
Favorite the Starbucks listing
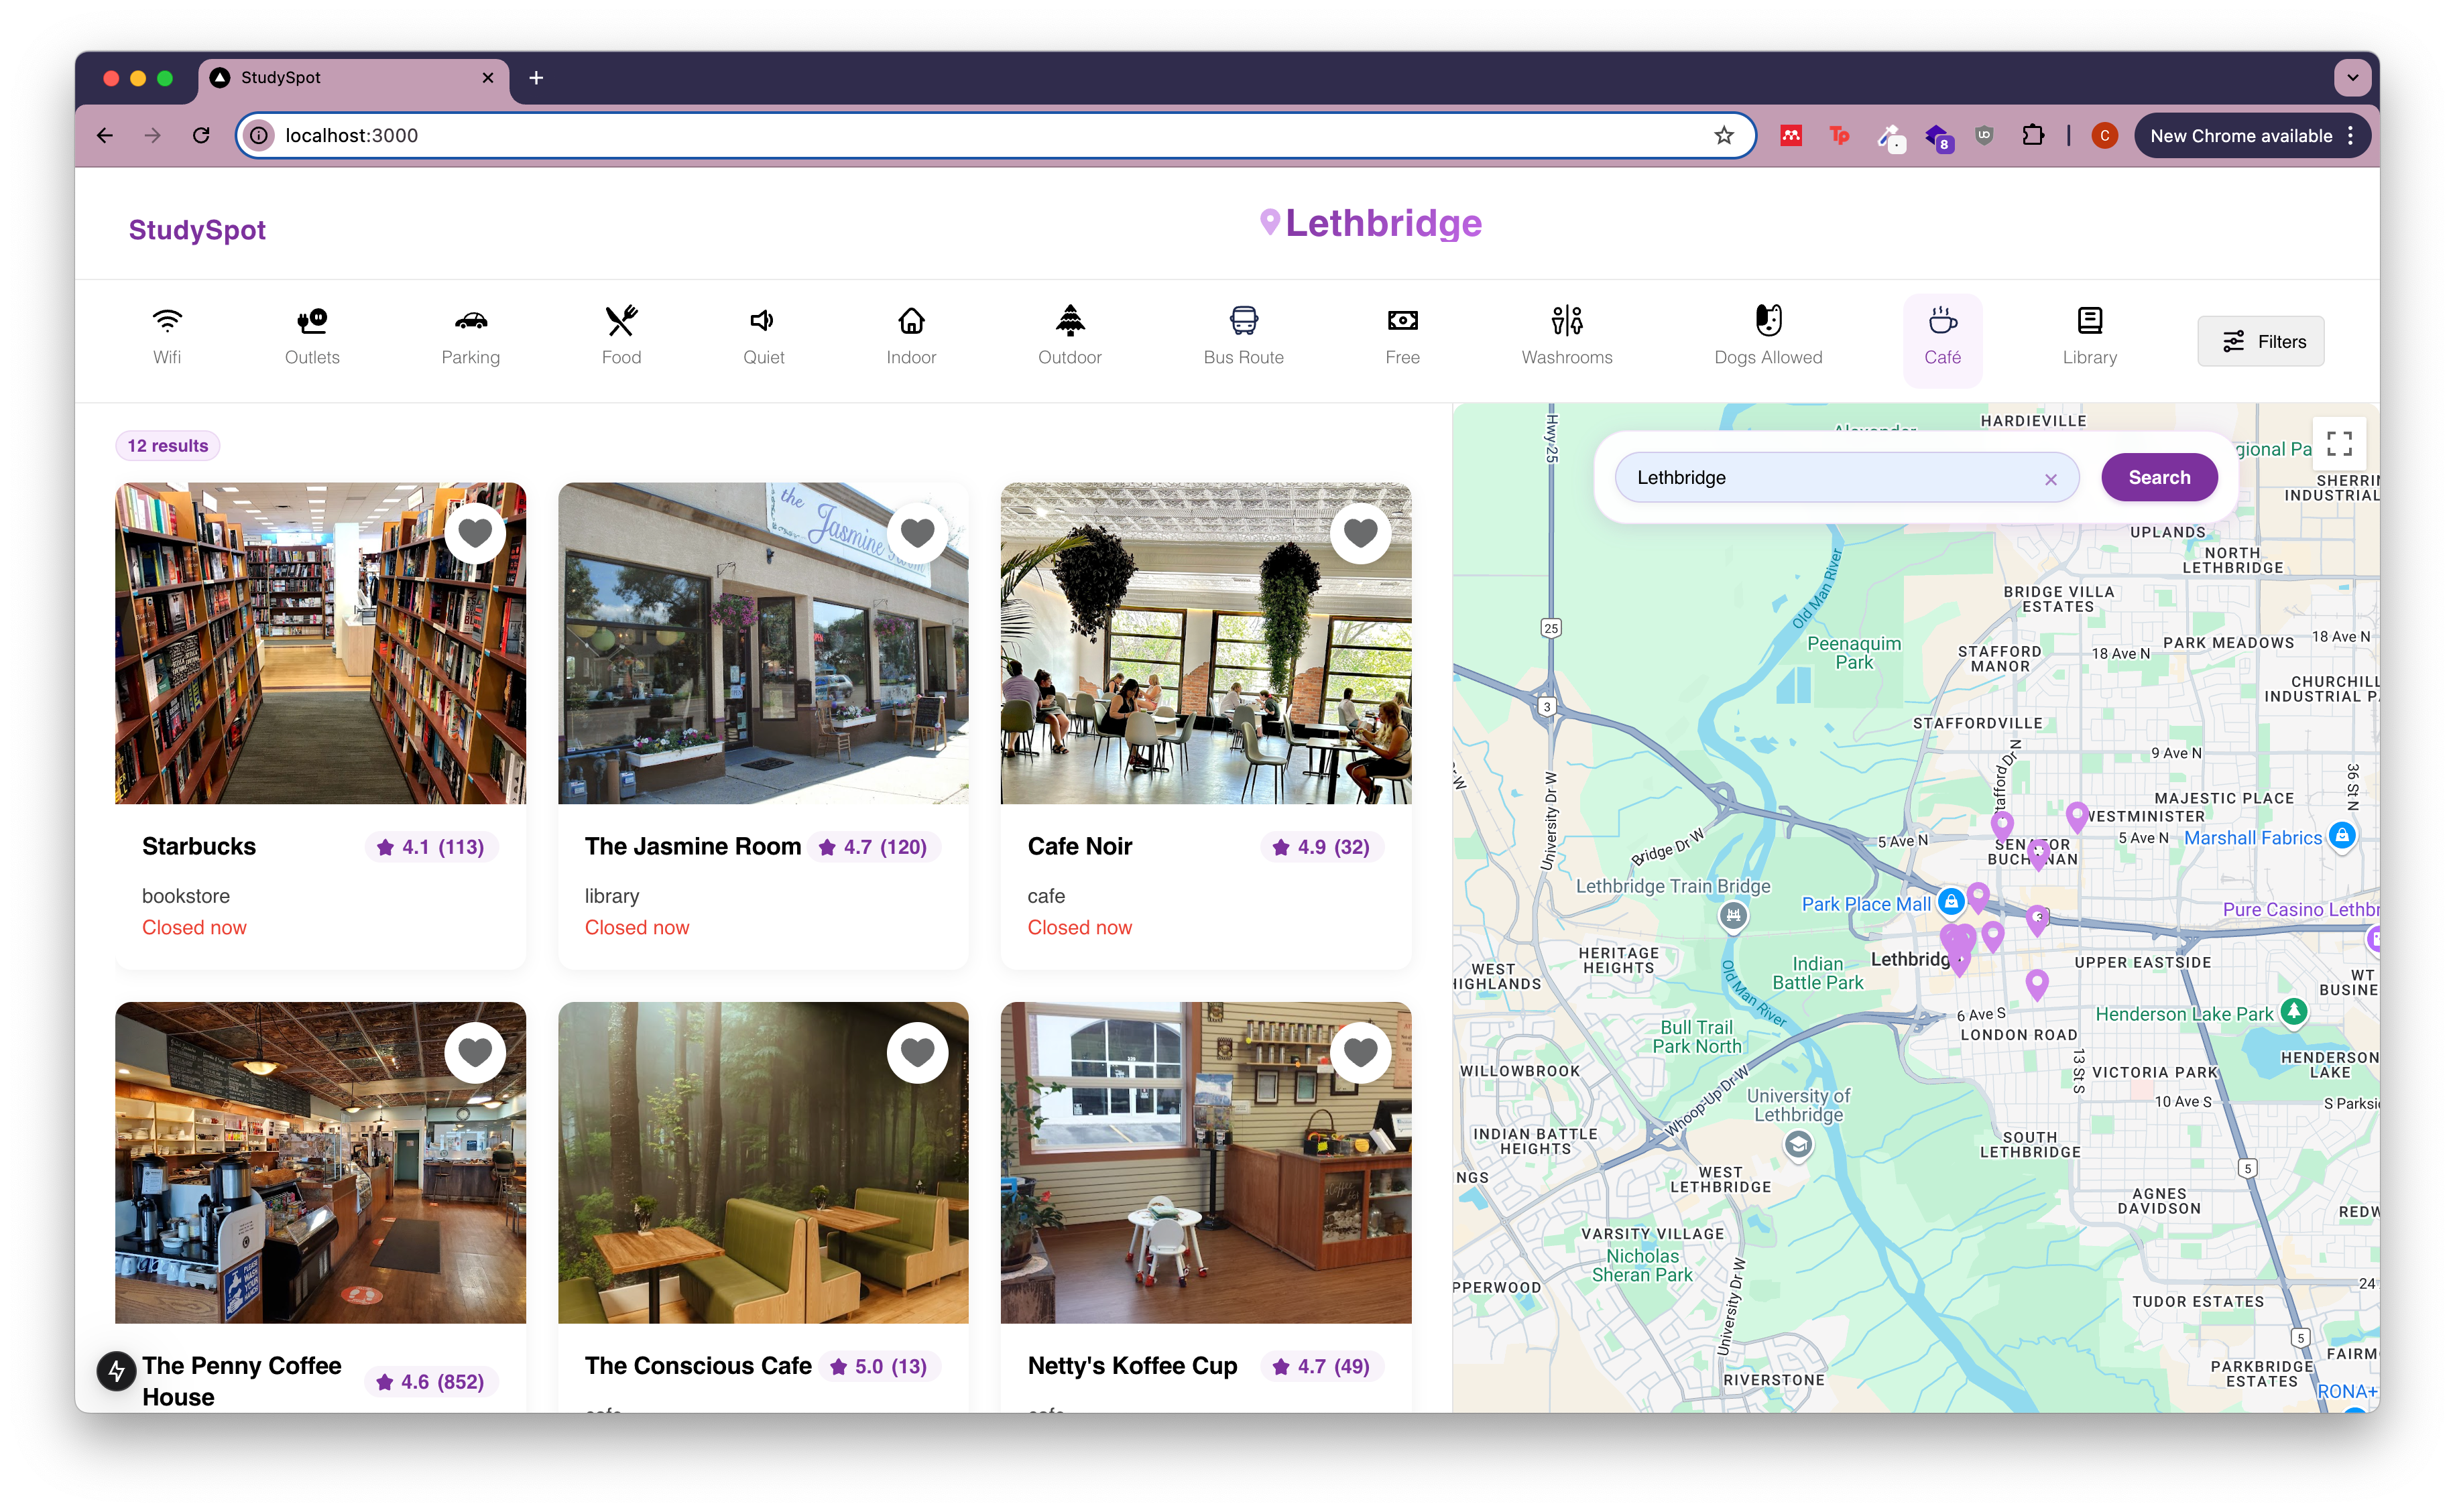(475, 532)
